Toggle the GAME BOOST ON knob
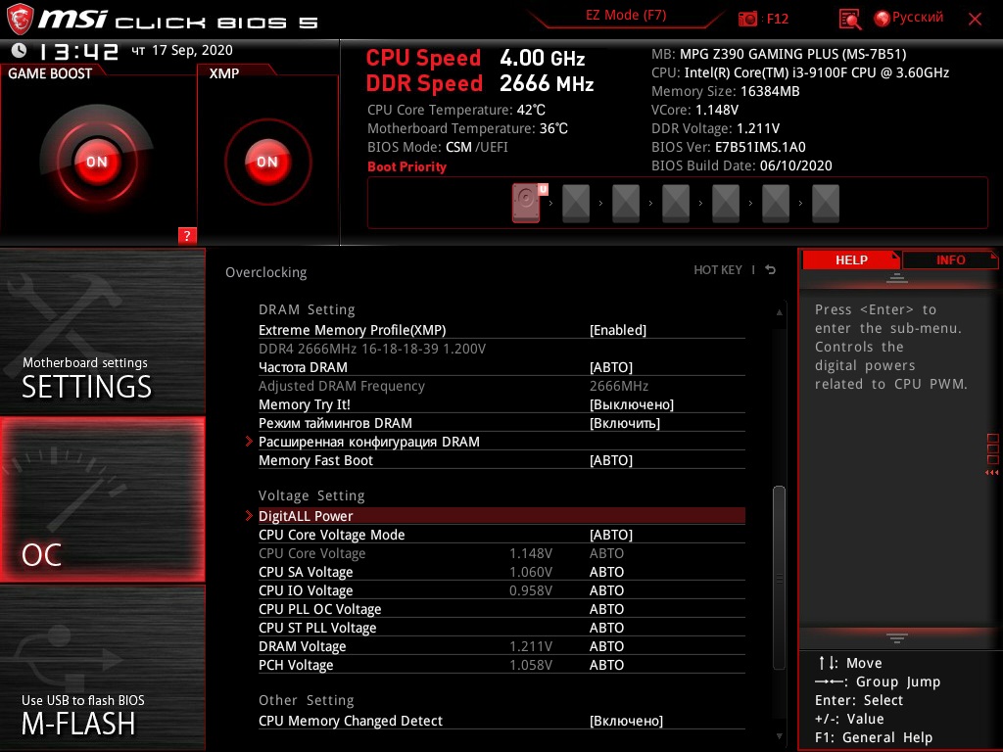1003x752 pixels. (97, 162)
